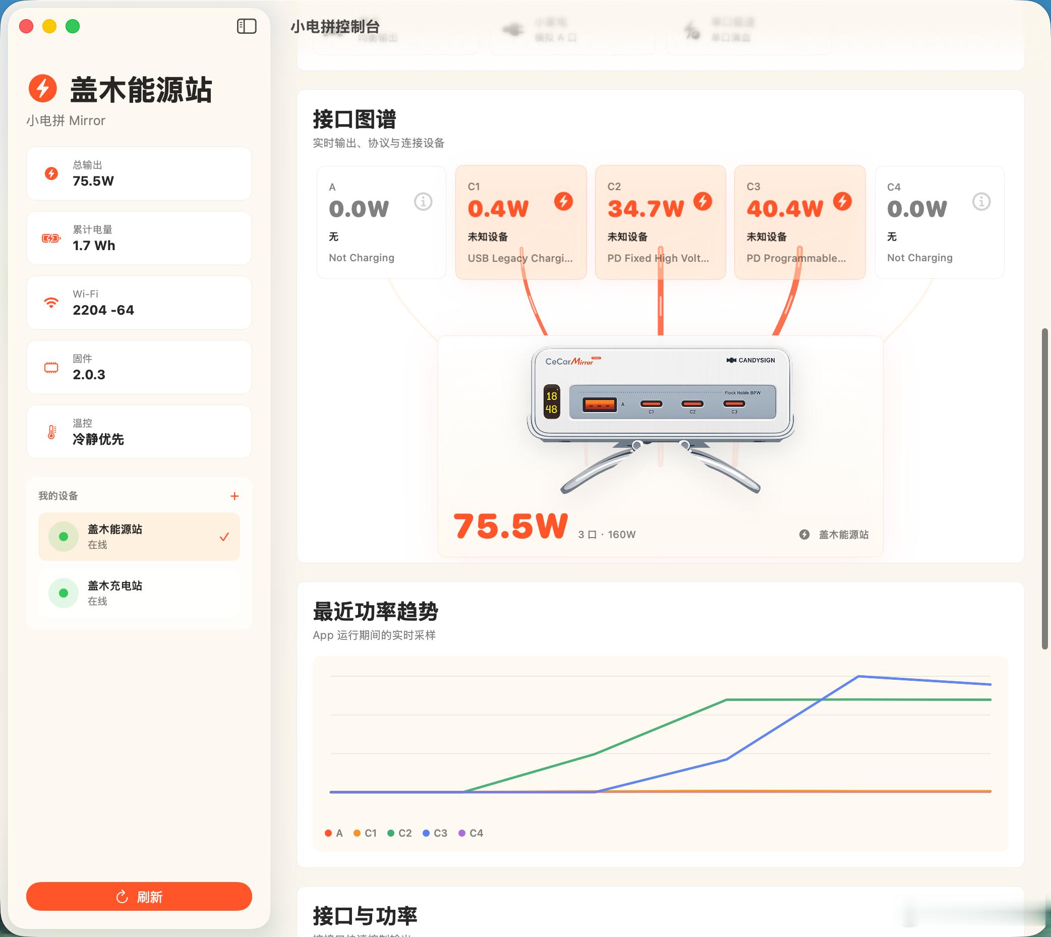
Task: Click the '3 口 · 160W' label
Action: coord(607,535)
